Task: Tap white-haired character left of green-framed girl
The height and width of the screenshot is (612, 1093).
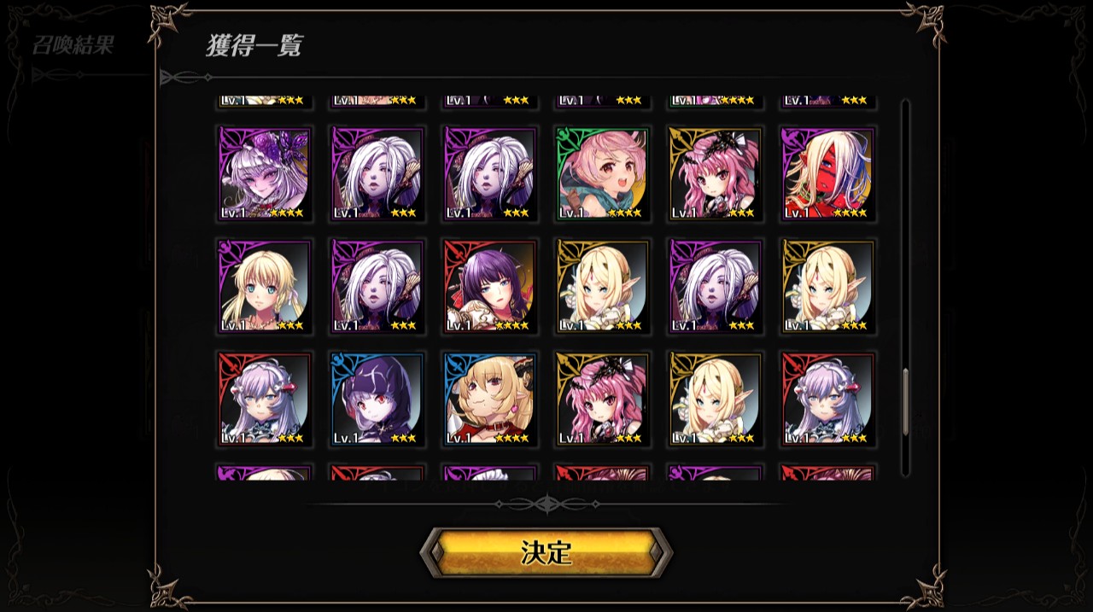Action: pyautogui.click(x=490, y=173)
